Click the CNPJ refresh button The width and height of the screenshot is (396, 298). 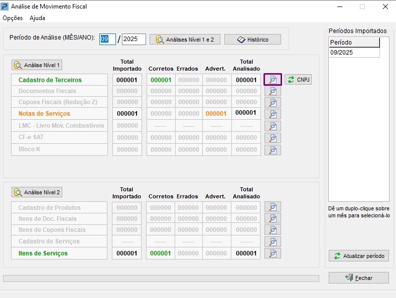(x=298, y=80)
